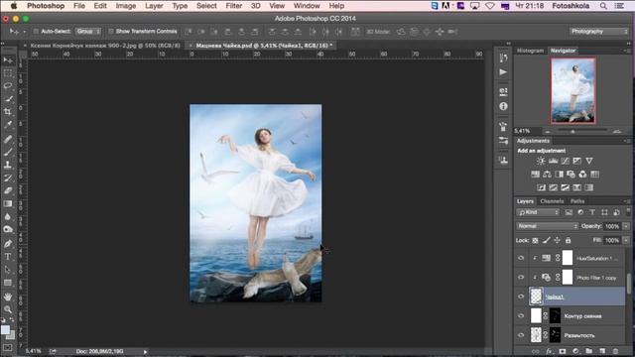Choose the Hand tool
635x357 pixels.
tap(8, 297)
